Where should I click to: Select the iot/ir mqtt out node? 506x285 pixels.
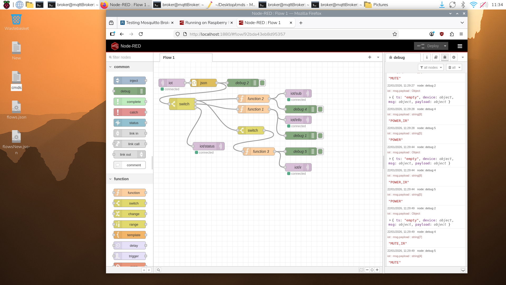[x=298, y=167]
